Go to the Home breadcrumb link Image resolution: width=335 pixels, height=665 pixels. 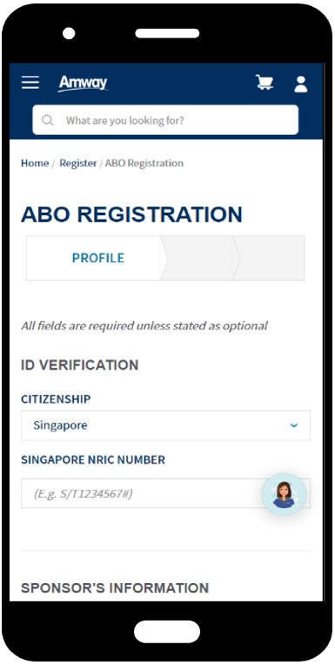pos(35,163)
